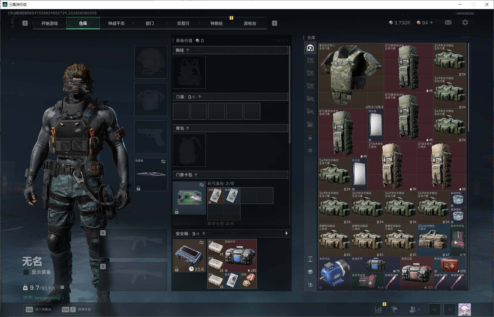494x317 pixels.
Task: Select the empty chest rig slot
Action: pos(189,72)
